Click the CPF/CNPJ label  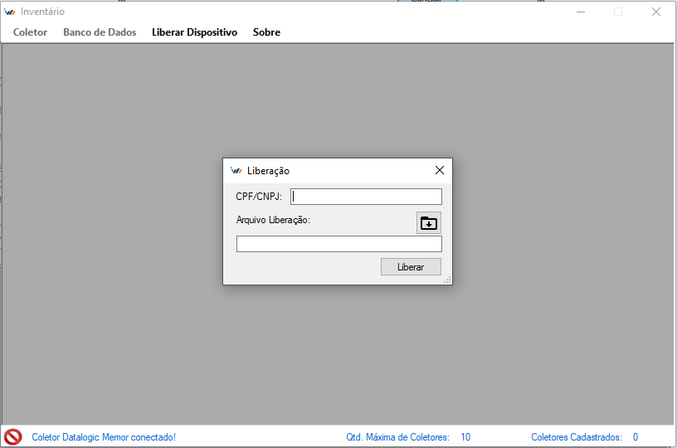[259, 197]
